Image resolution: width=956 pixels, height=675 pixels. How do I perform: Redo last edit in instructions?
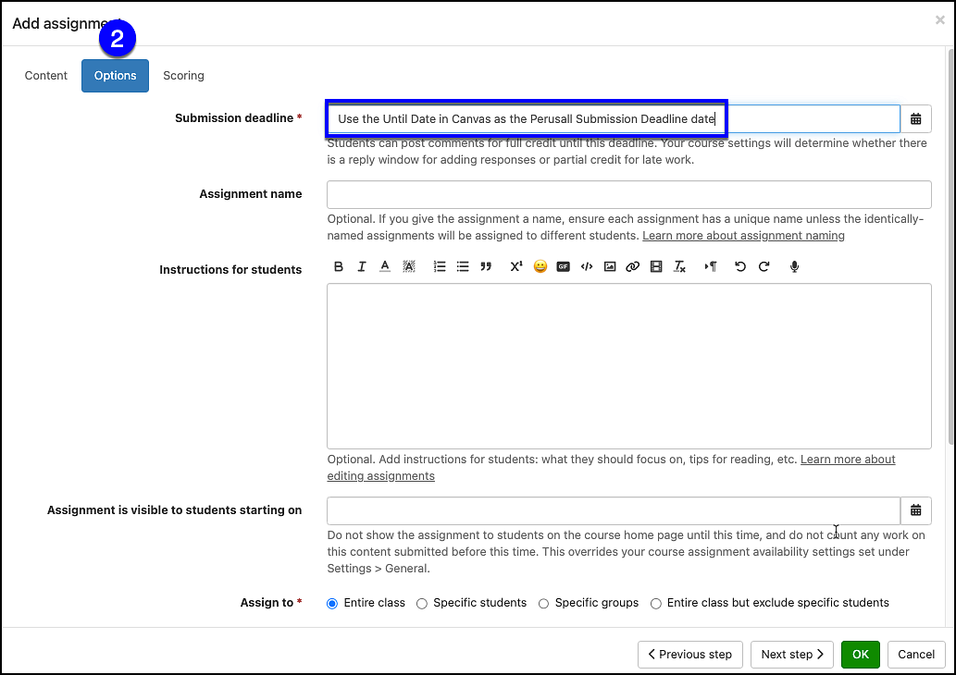pyautogui.click(x=764, y=266)
